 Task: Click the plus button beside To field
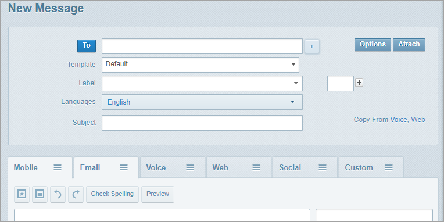pos(311,46)
